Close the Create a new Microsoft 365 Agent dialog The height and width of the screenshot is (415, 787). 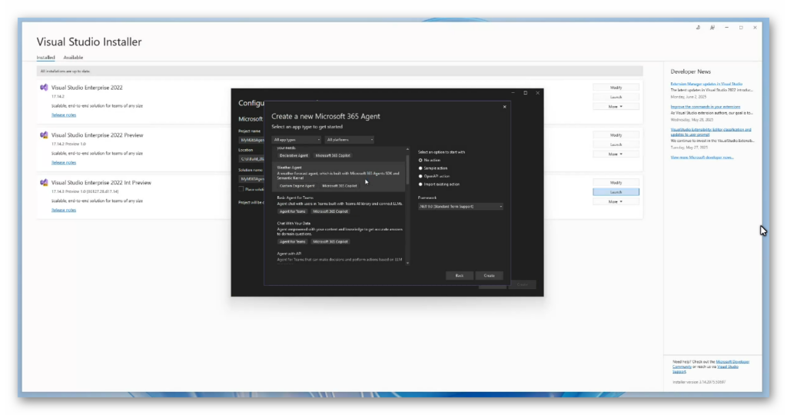pyautogui.click(x=504, y=106)
